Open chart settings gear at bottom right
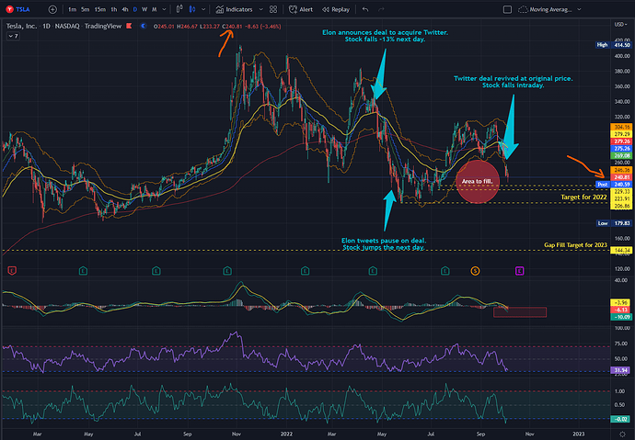This screenshot has height=440, width=635. click(622, 434)
